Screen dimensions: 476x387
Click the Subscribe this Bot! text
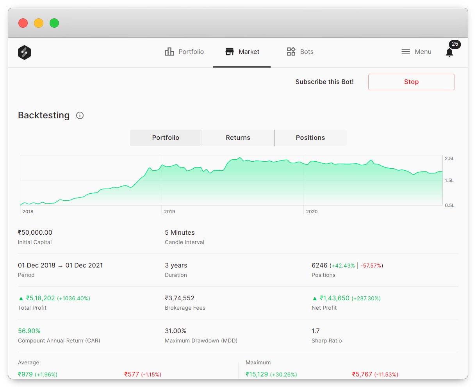point(324,82)
